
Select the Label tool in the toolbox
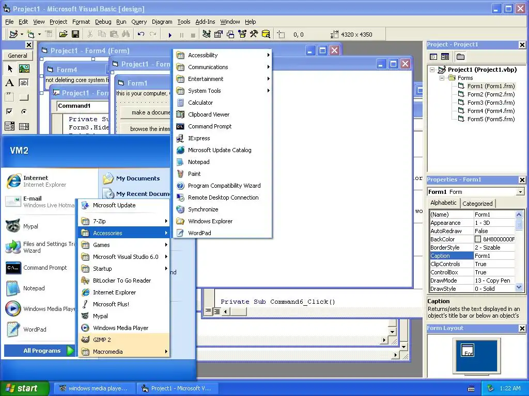coord(10,83)
